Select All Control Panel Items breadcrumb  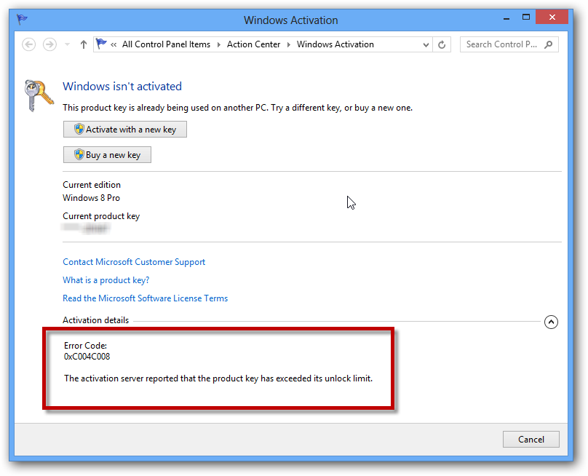point(166,44)
